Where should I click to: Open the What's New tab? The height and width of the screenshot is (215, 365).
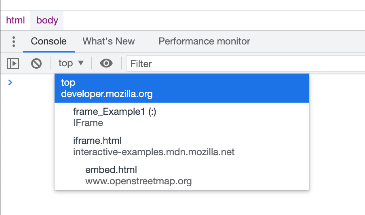click(x=109, y=41)
